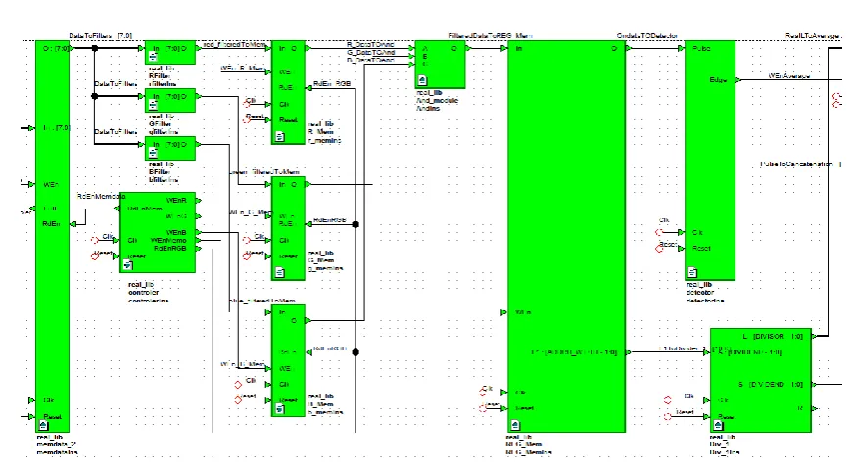Select the DataToFilters [7:0] net label
The image size is (853, 464).
click(101, 36)
